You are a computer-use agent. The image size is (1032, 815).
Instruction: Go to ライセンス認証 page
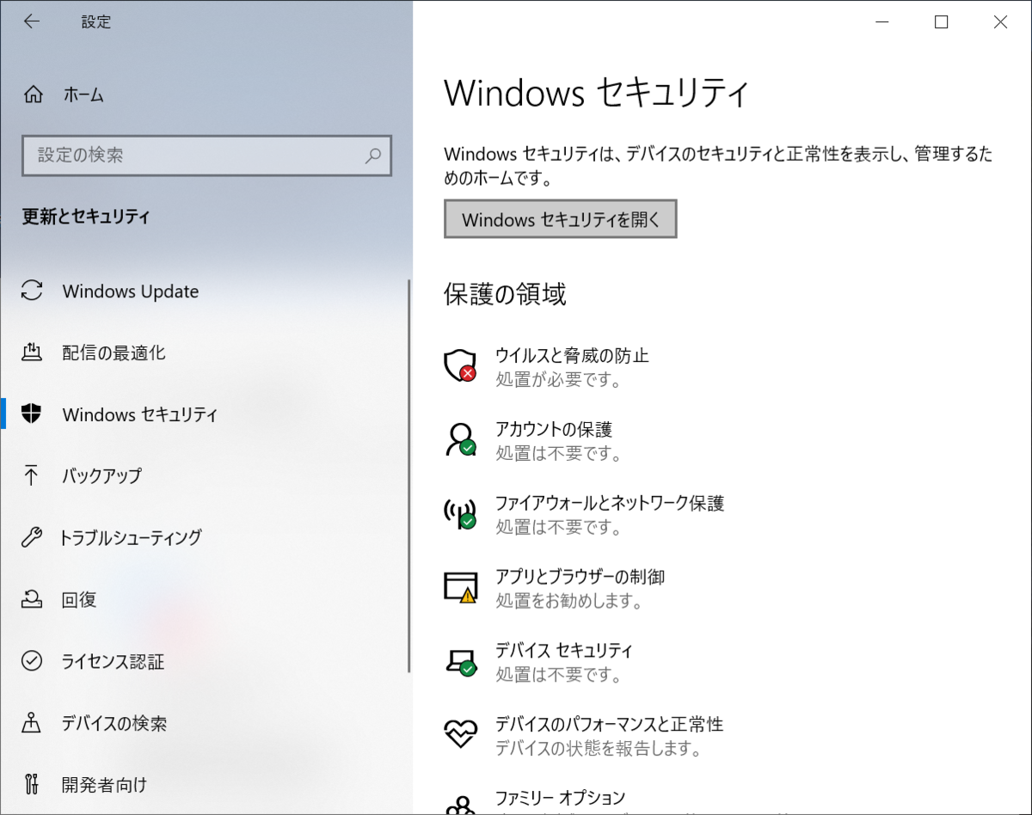tap(113, 662)
